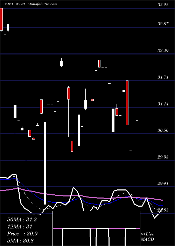Click the 12MA : 31 readout

20,227
